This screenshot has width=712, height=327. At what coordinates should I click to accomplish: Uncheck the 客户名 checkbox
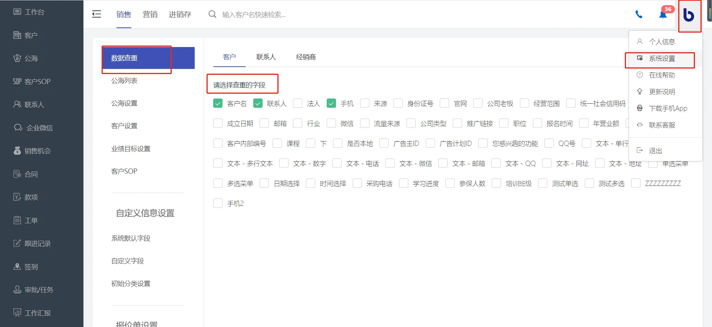218,103
